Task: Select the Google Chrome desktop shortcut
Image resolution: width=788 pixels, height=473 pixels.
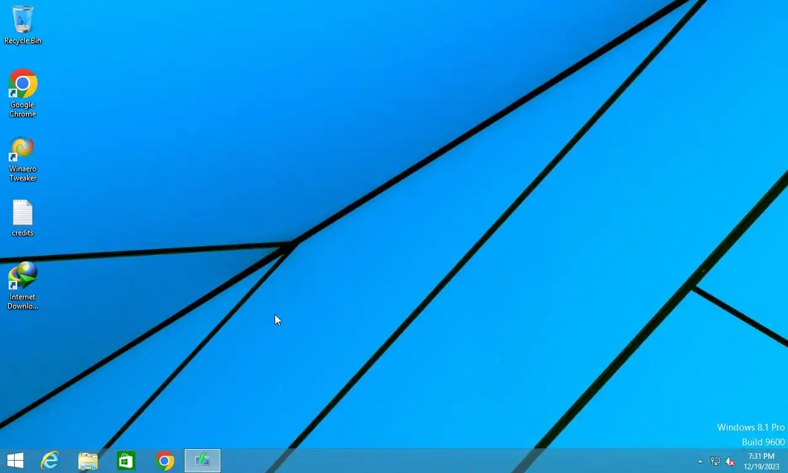Action: pos(23,93)
